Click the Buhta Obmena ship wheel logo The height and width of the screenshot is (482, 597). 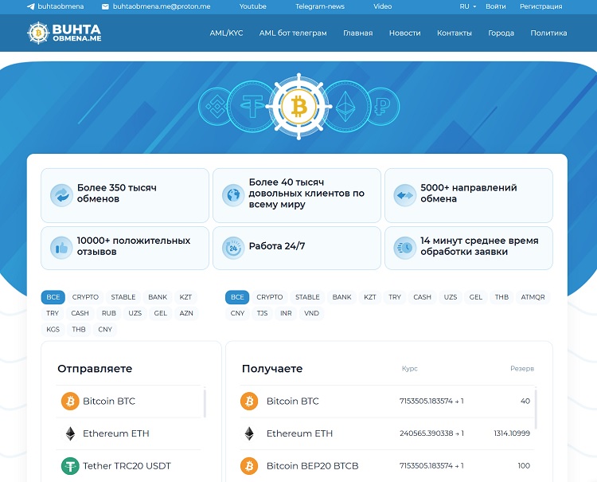tap(37, 33)
